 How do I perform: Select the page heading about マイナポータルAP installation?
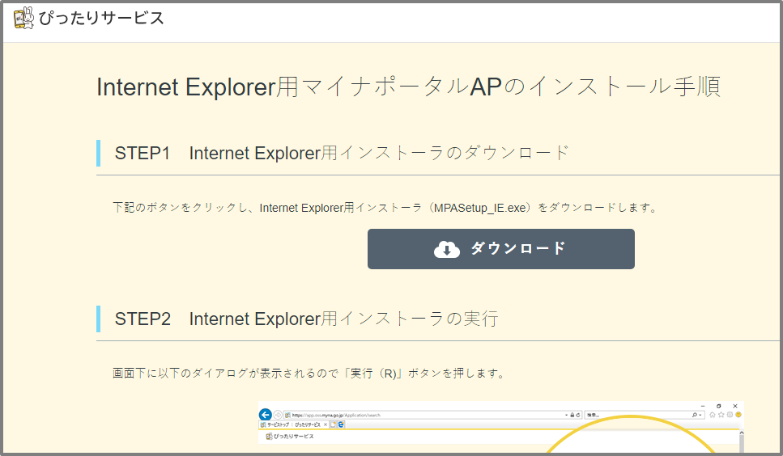408,87
